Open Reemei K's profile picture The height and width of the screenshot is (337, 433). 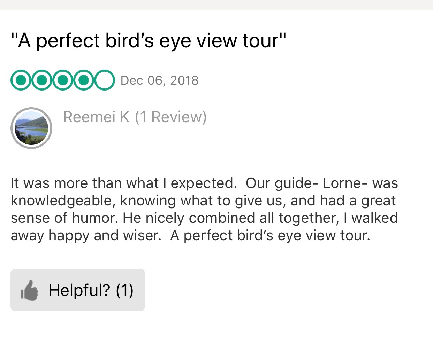point(31,128)
